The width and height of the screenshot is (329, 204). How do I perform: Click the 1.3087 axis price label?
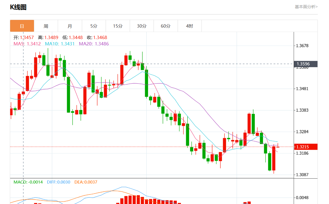[302, 175]
